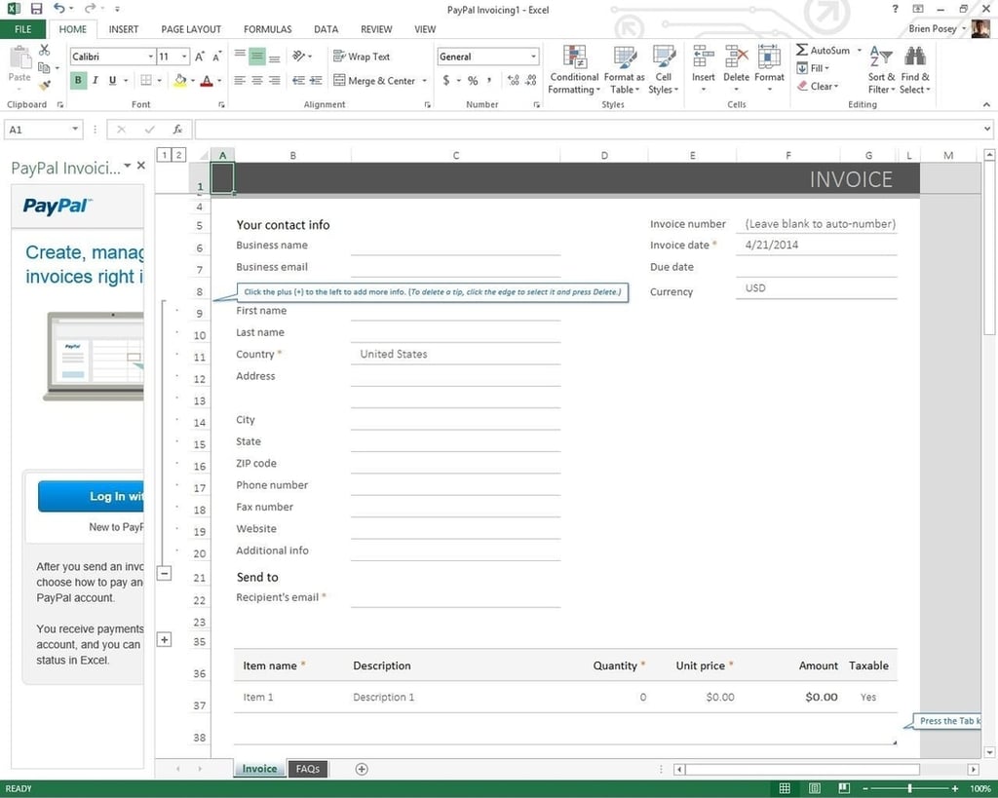The image size is (998, 798).
Task: Decrease the indent level
Action: (298, 80)
